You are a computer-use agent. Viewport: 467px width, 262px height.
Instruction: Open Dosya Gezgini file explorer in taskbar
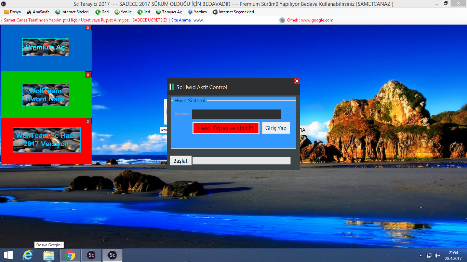49,255
